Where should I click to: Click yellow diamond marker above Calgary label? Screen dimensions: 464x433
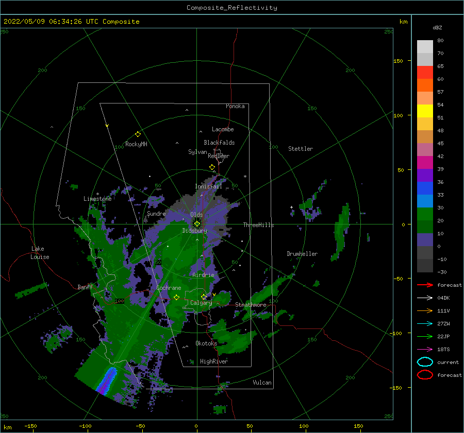[x=204, y=297]
